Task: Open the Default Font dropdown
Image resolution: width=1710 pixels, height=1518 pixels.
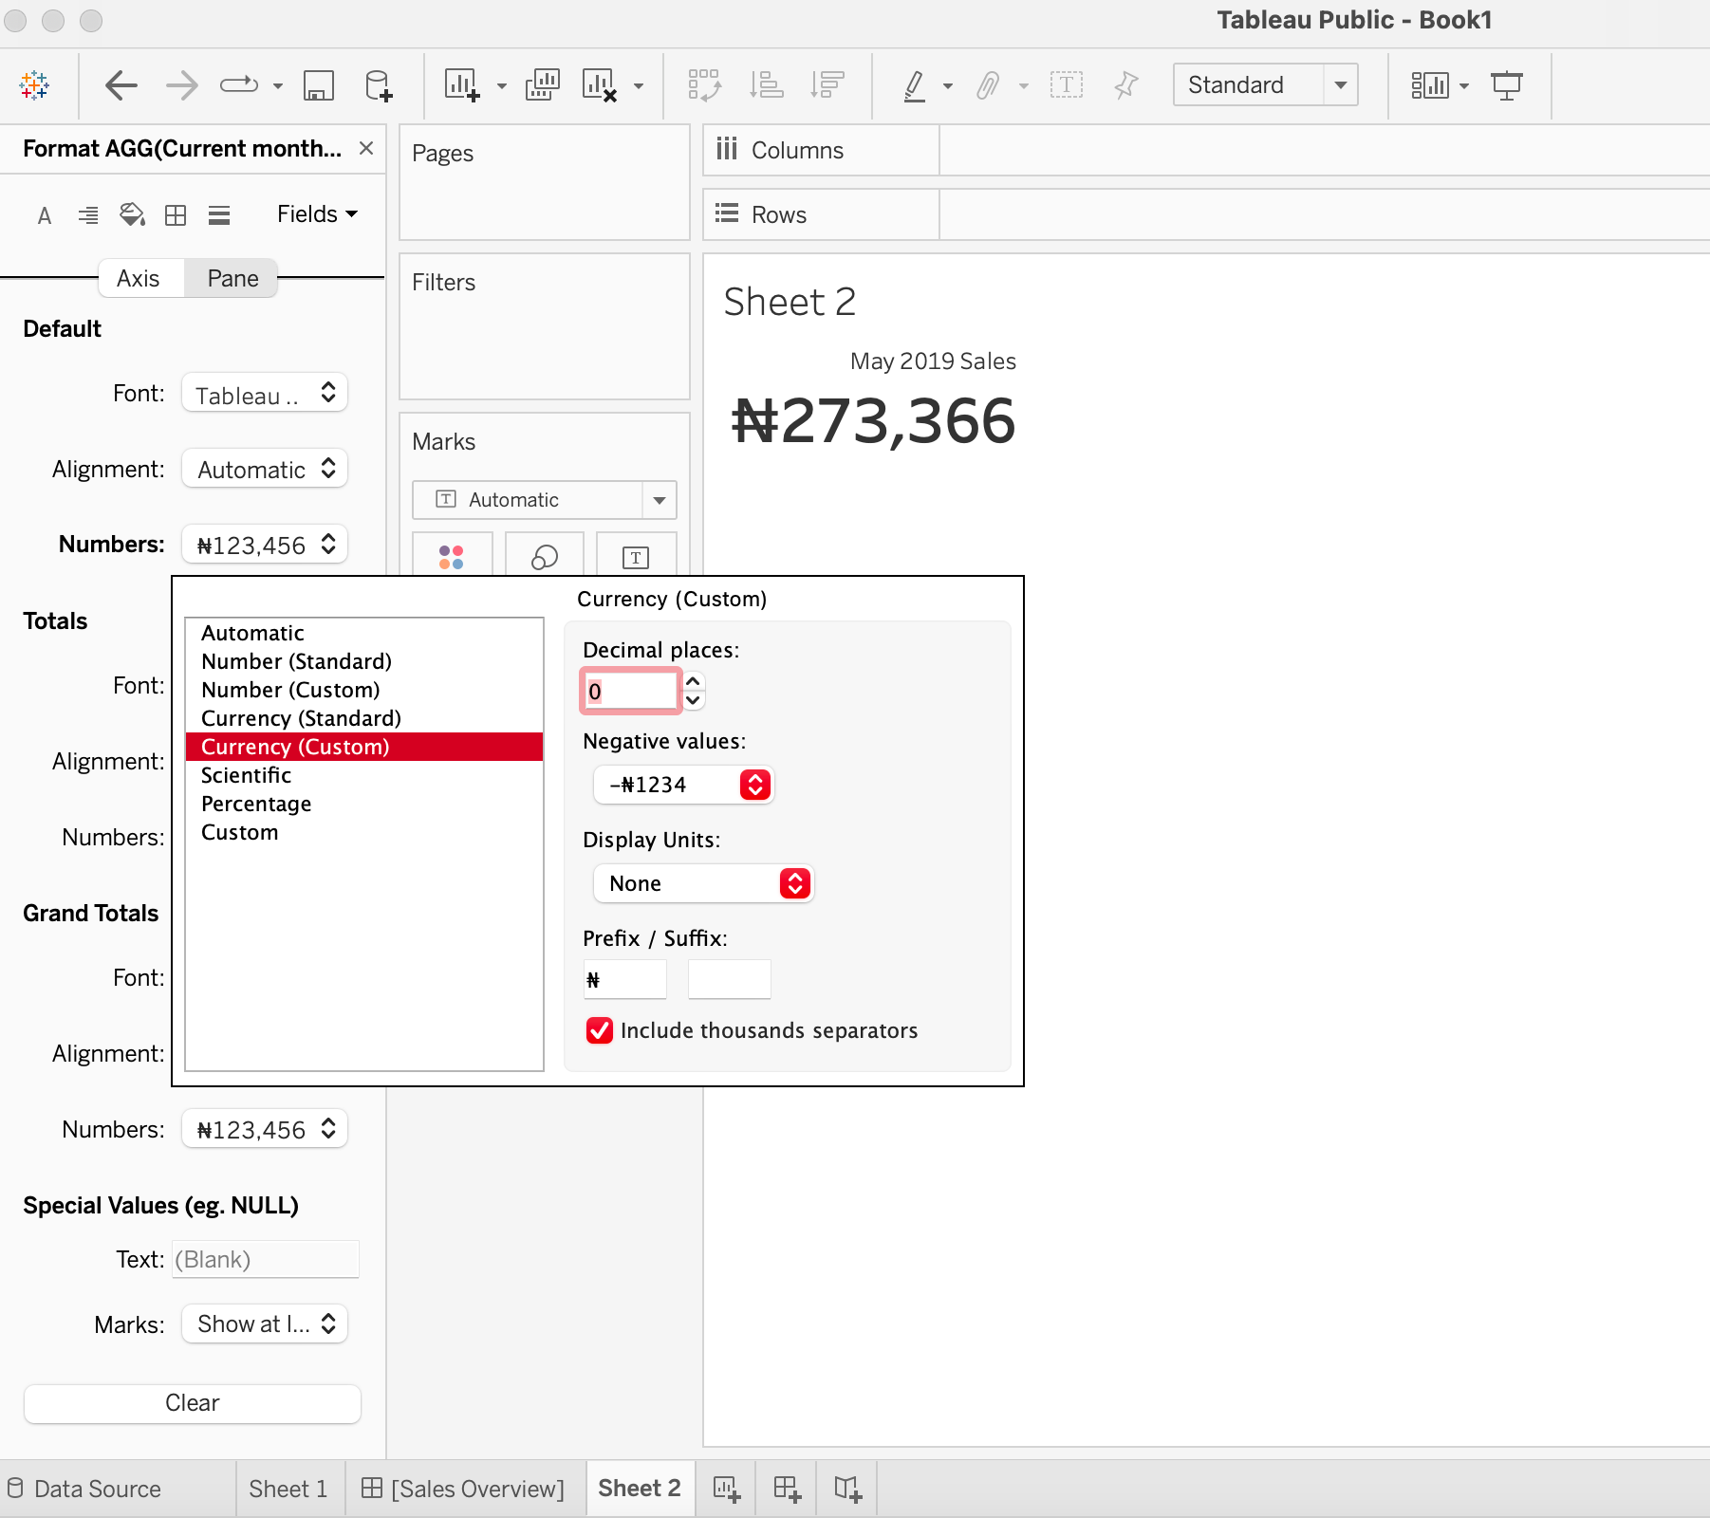Action: [x=265, y=394]
